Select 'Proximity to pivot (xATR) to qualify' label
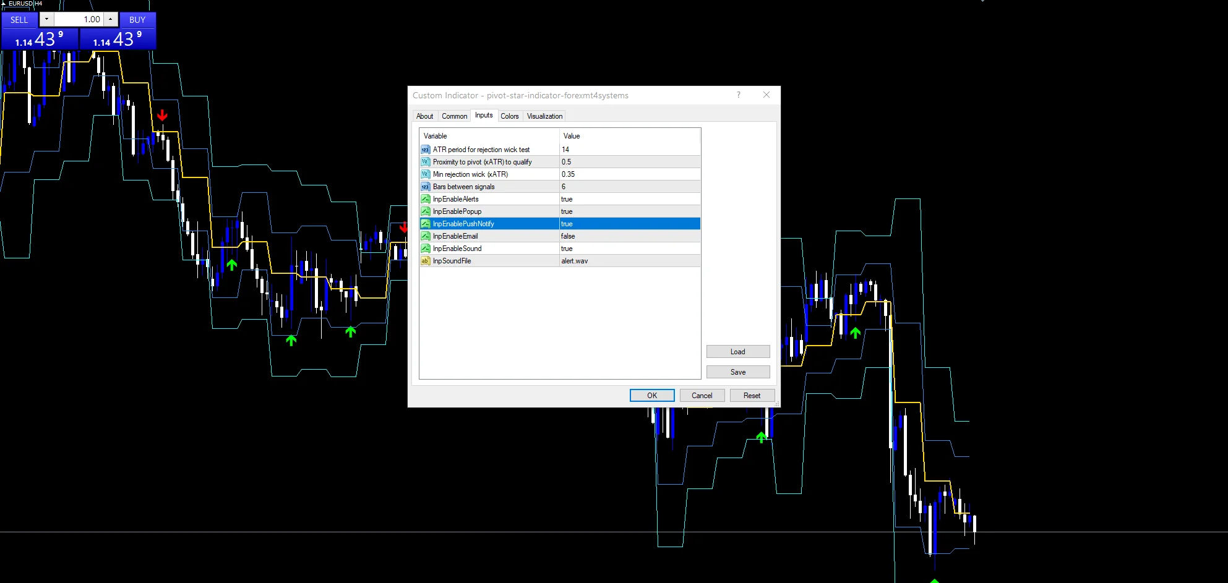The width and height of the screenshot is (1228, 583). 483,162
